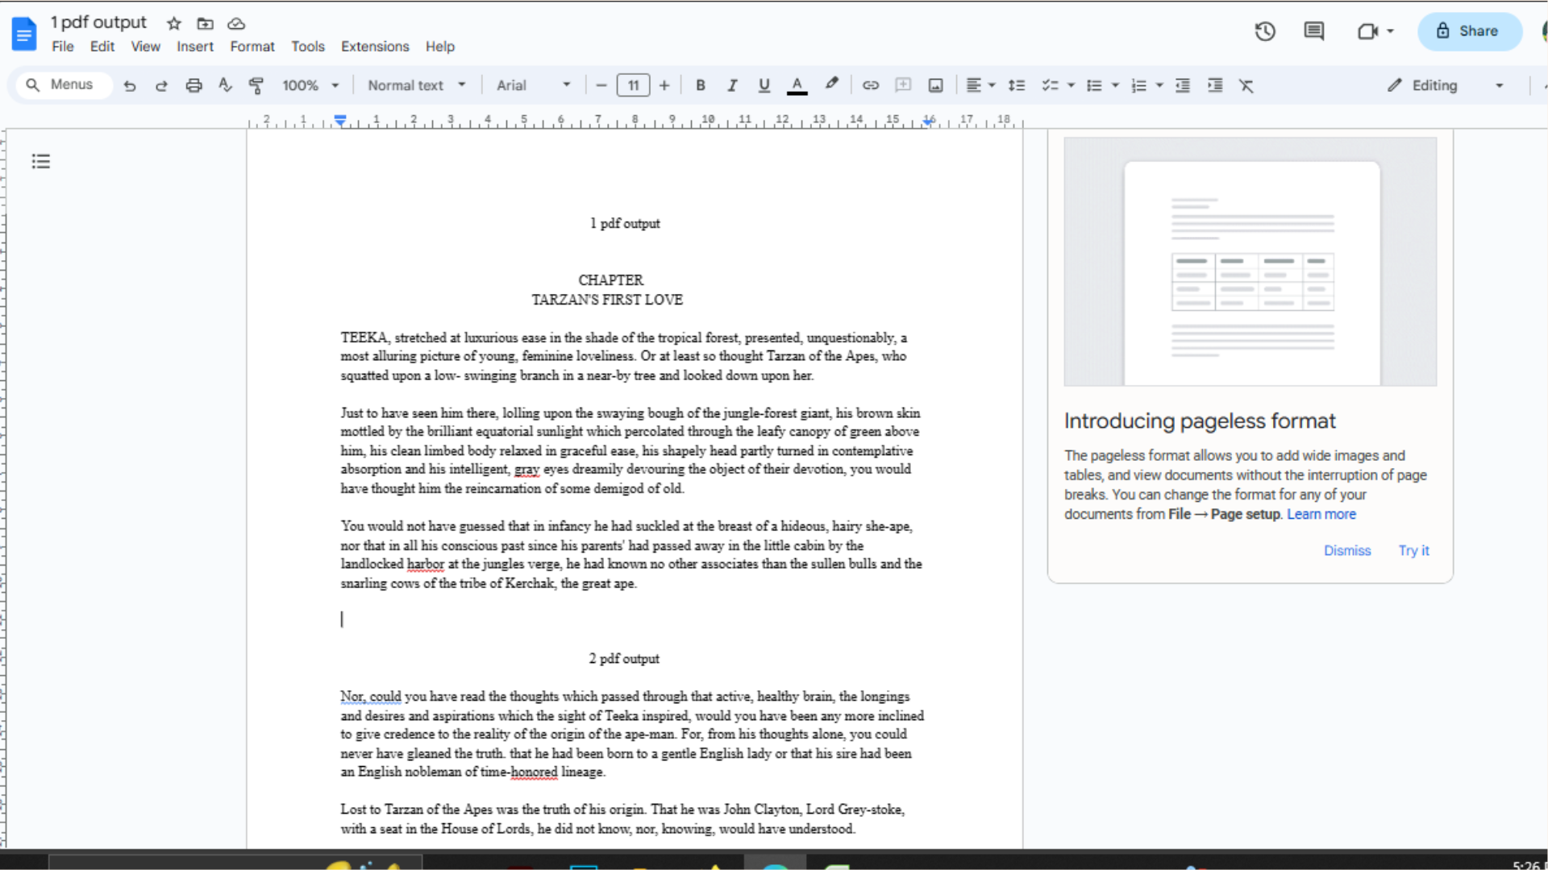1548x870 pixels.
Task: Run spelling and grammar check
Action: pos(225,85)
